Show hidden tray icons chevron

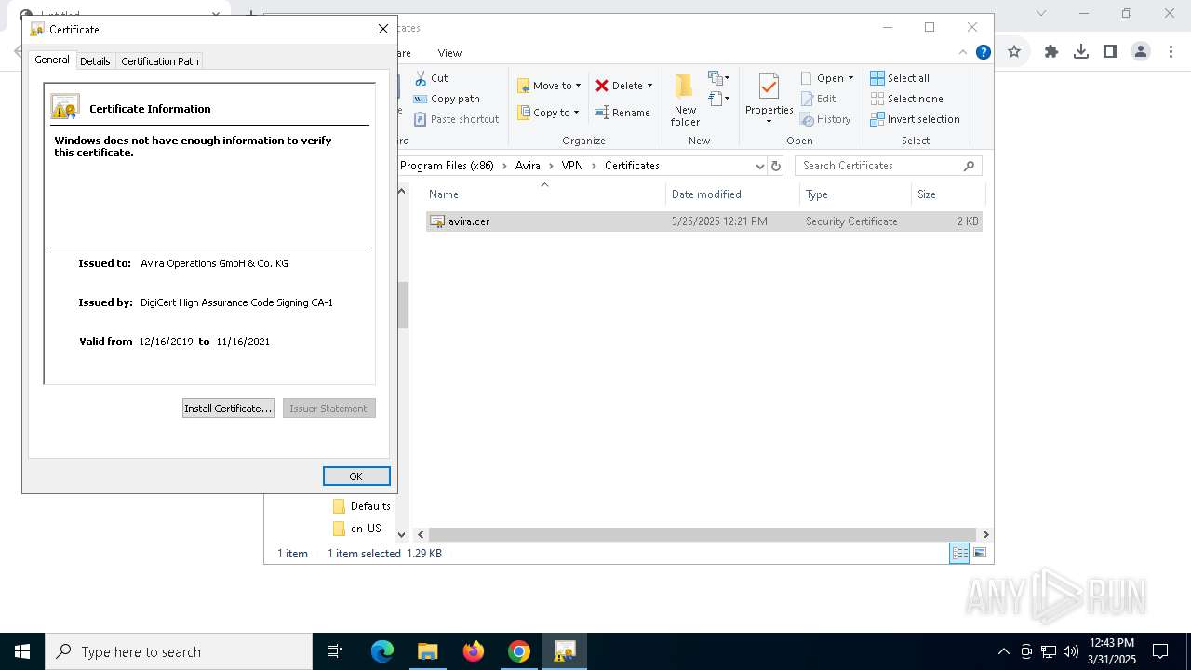[x=1003, y=651]
